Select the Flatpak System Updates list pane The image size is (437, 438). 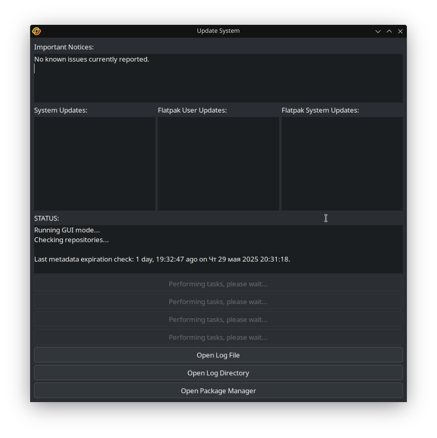(342, 164)
